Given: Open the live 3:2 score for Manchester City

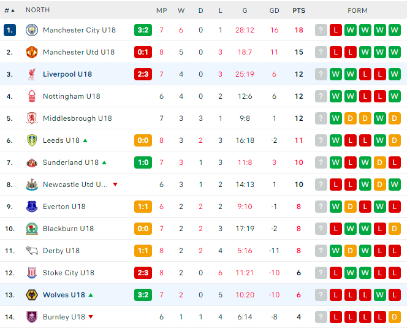Looking at the screenshot, I should (143, 30).
